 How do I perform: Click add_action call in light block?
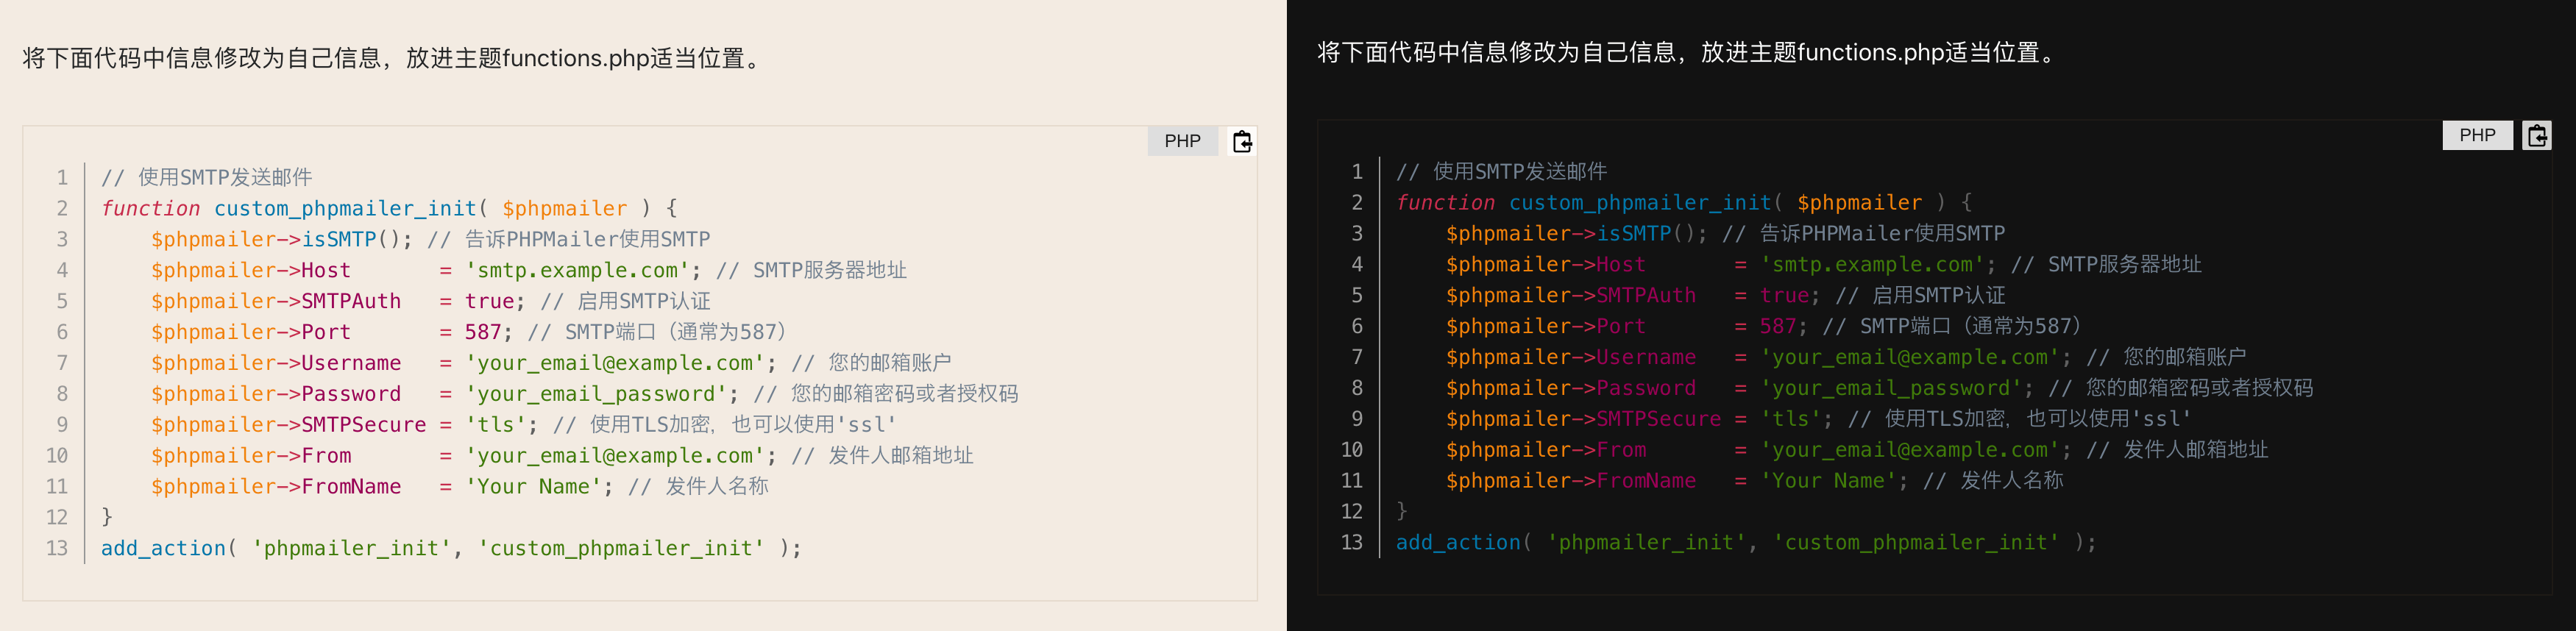pyautogui.click(x=163, y=548)
